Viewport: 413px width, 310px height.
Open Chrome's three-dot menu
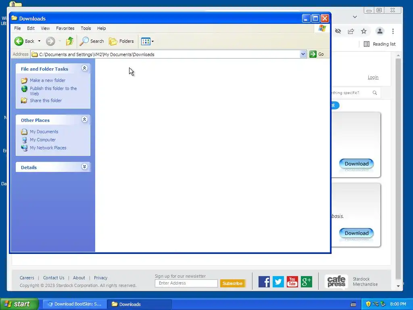click(x=393, y=31)
